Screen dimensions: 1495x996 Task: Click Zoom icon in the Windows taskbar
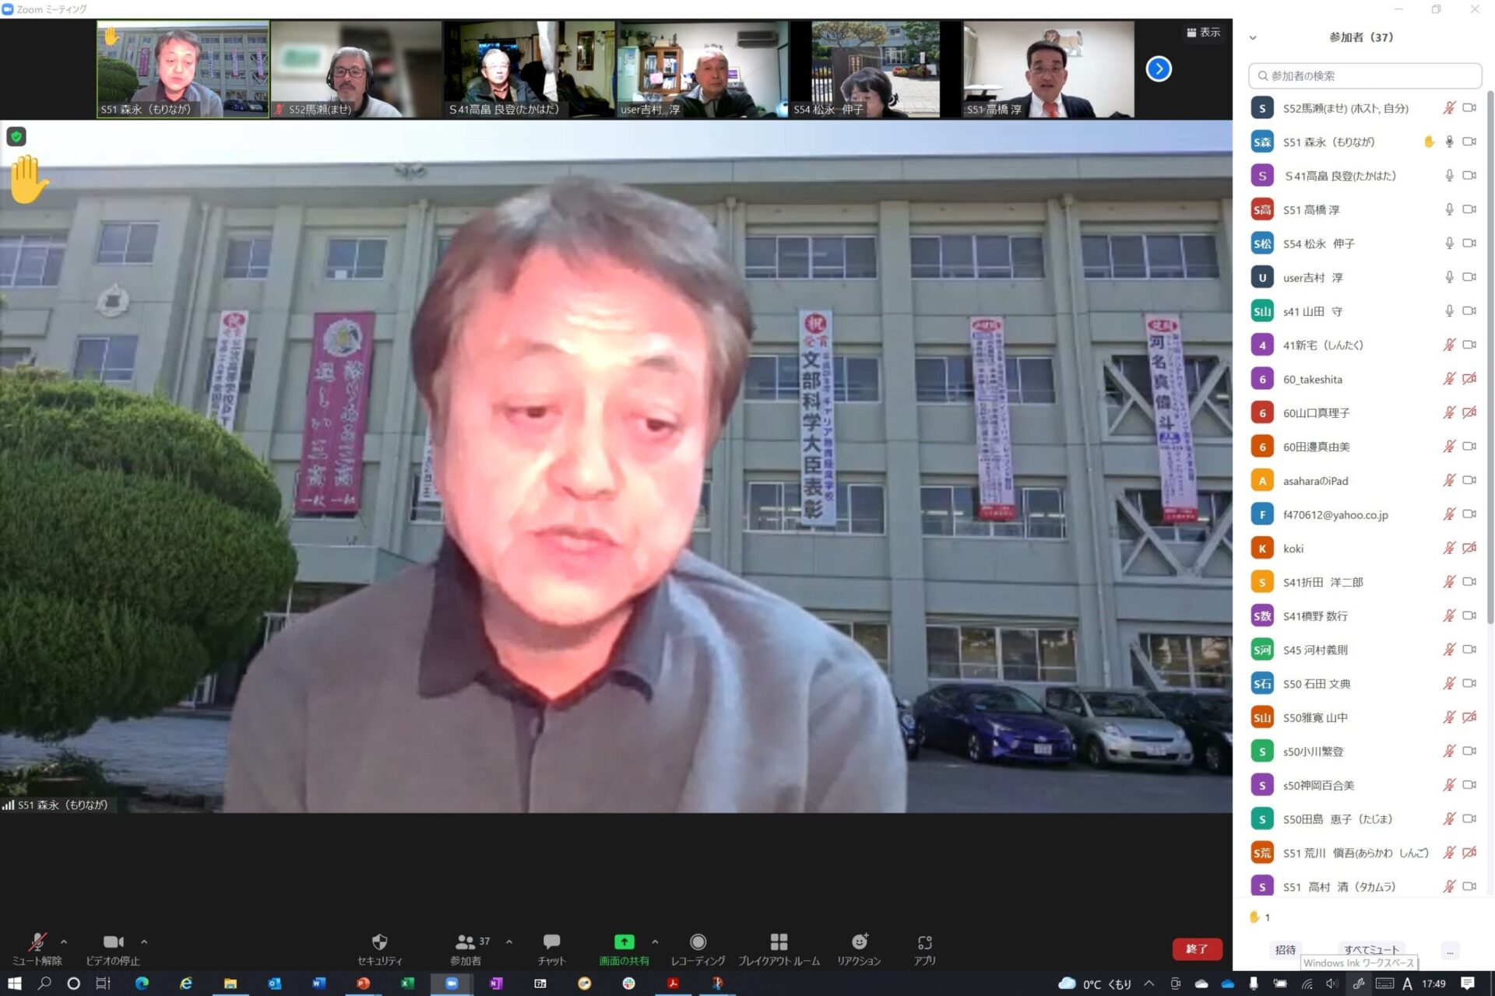click(x=451, y=984)
